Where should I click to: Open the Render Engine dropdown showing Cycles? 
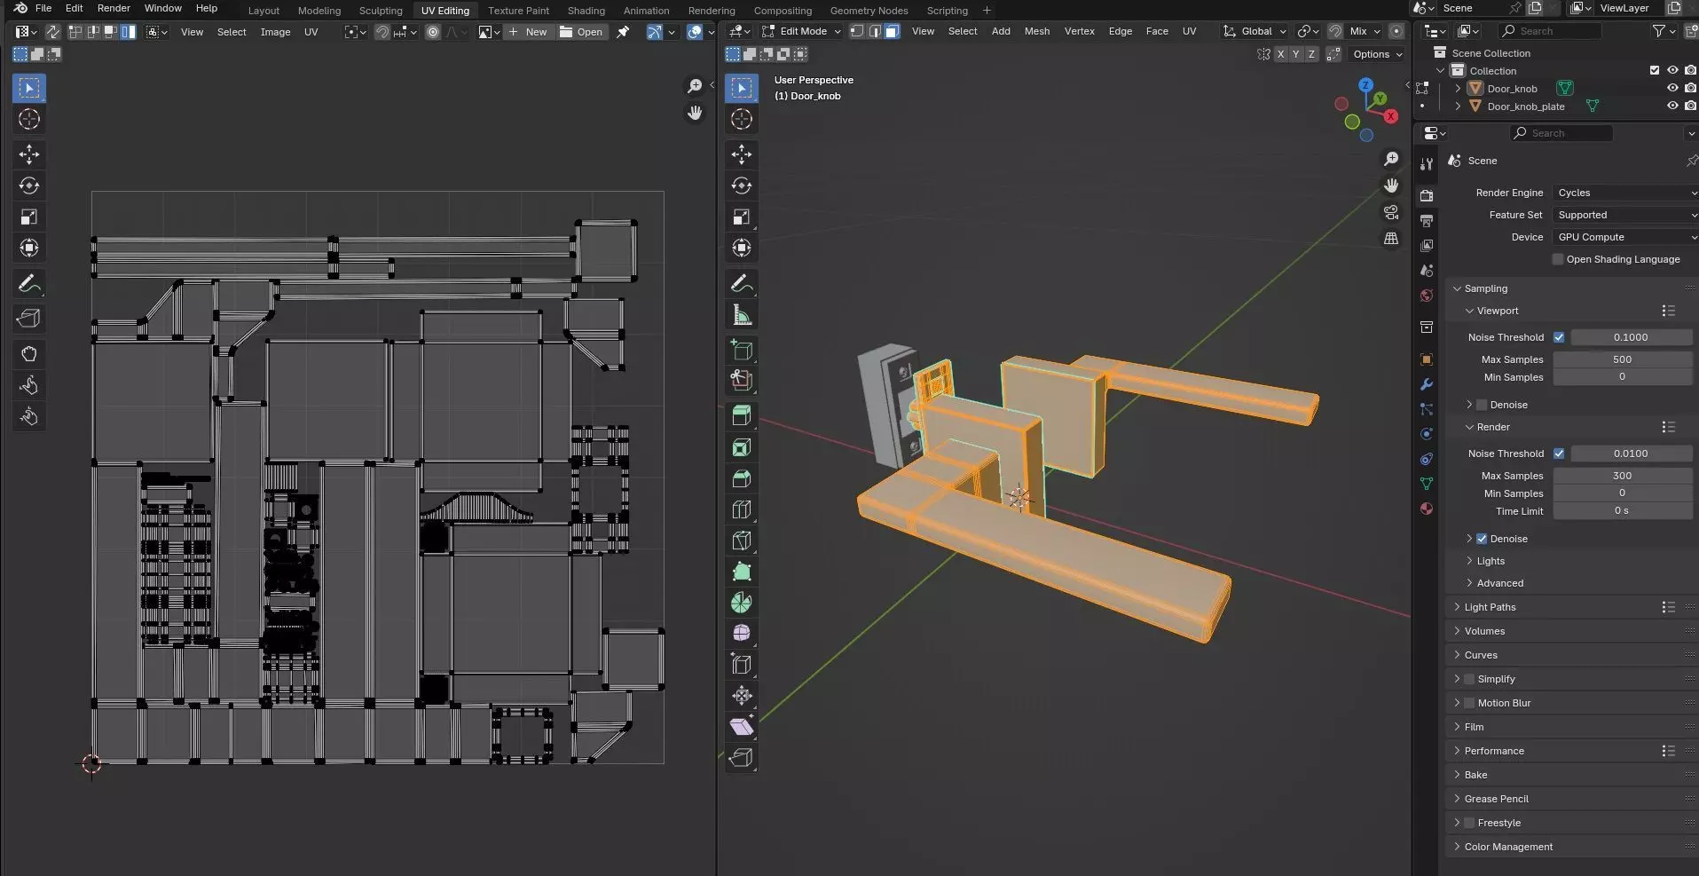tap(1624, 193)
